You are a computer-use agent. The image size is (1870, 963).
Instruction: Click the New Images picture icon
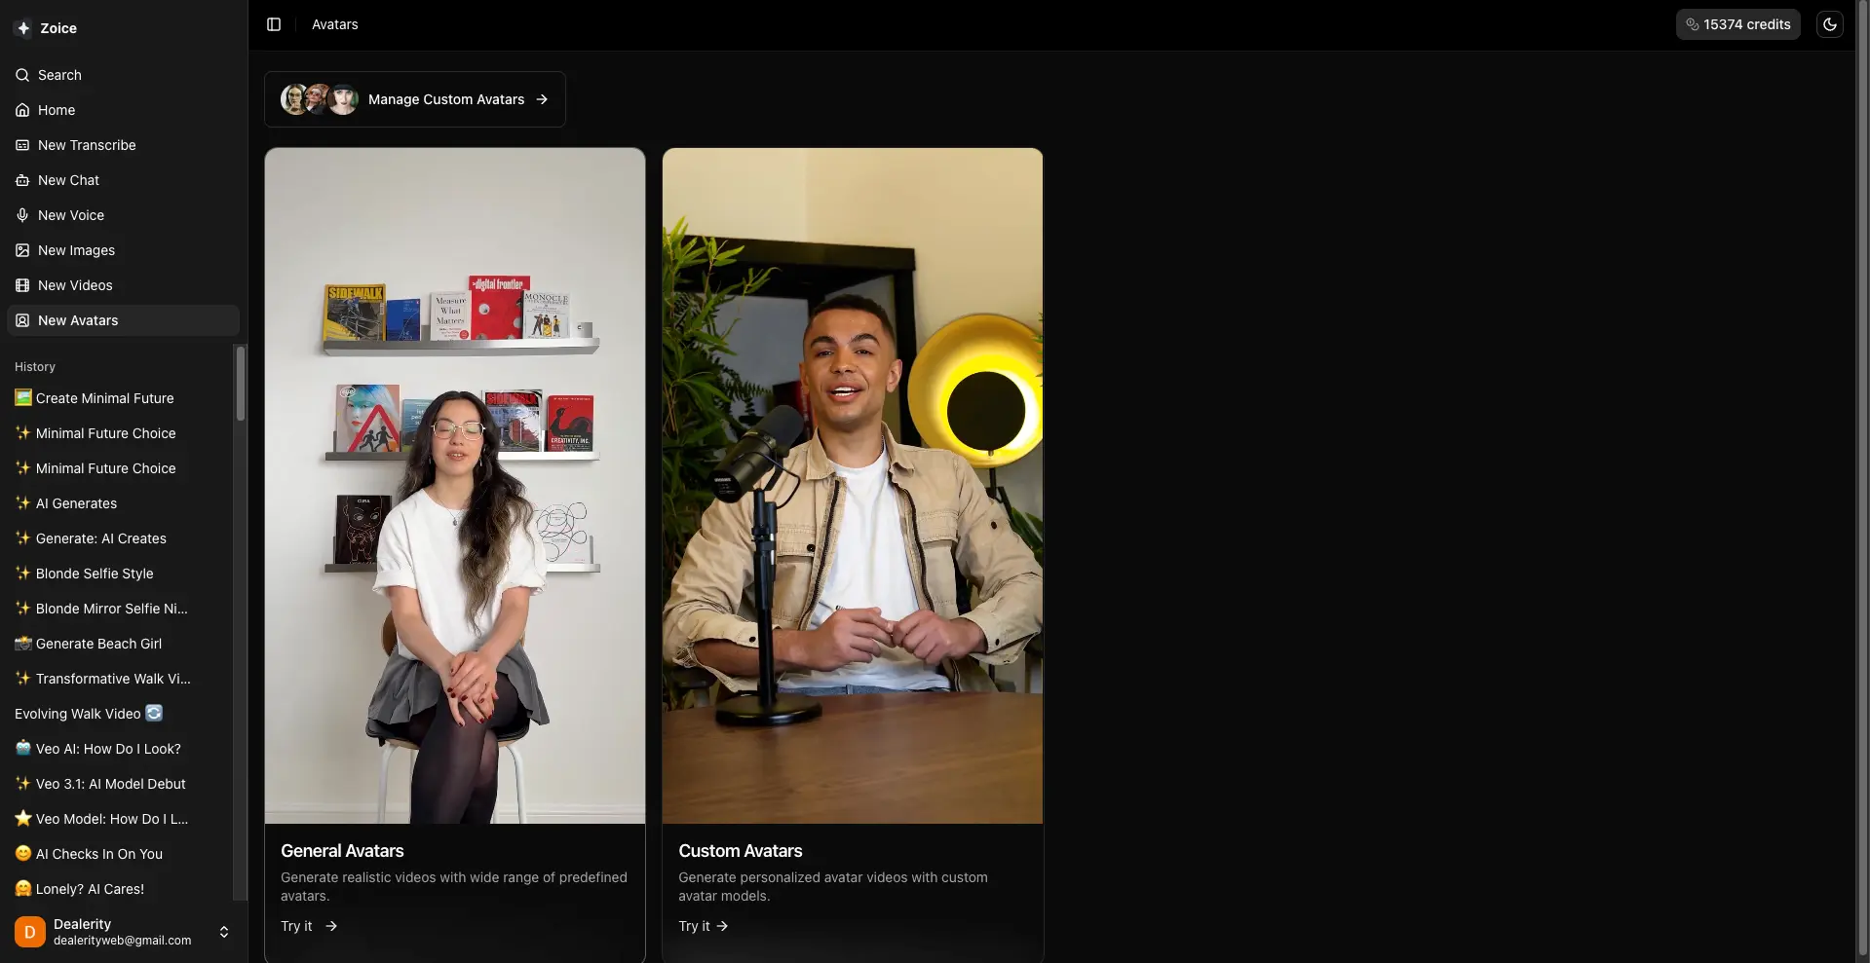tap(22, 250)
